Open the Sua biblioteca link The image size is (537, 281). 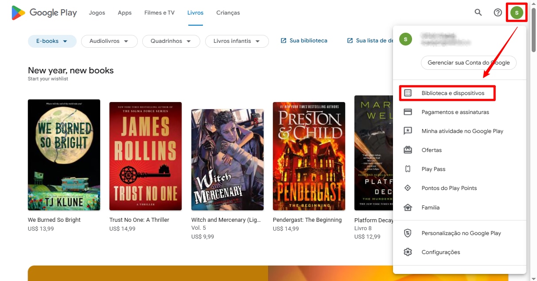click(x=308, y=40)
